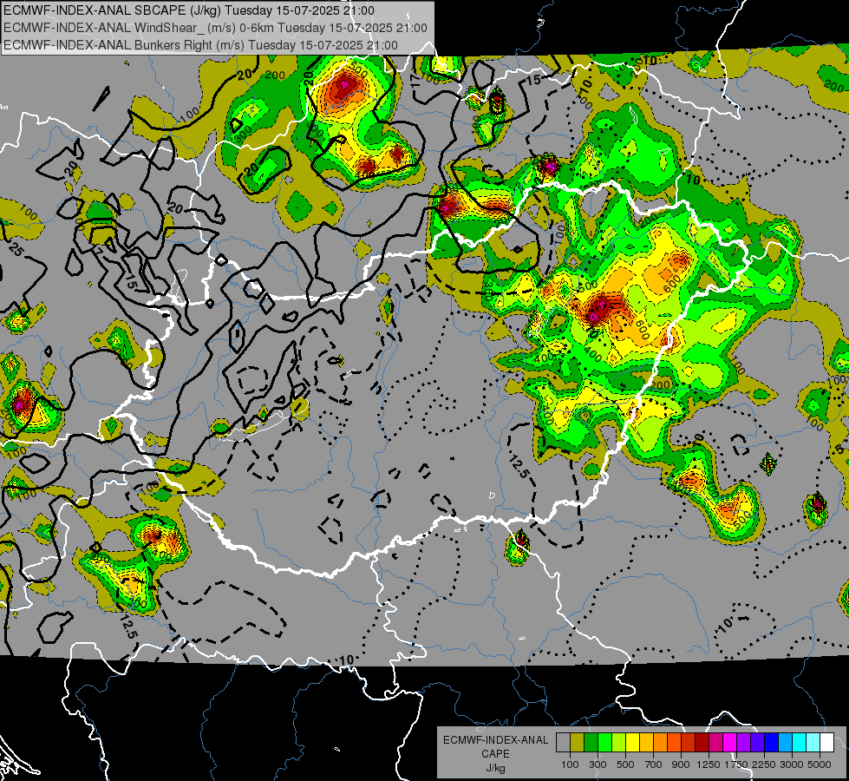Click the legend value 5000
The height and width of the screenshot is (781, 849).
(820, 765)
